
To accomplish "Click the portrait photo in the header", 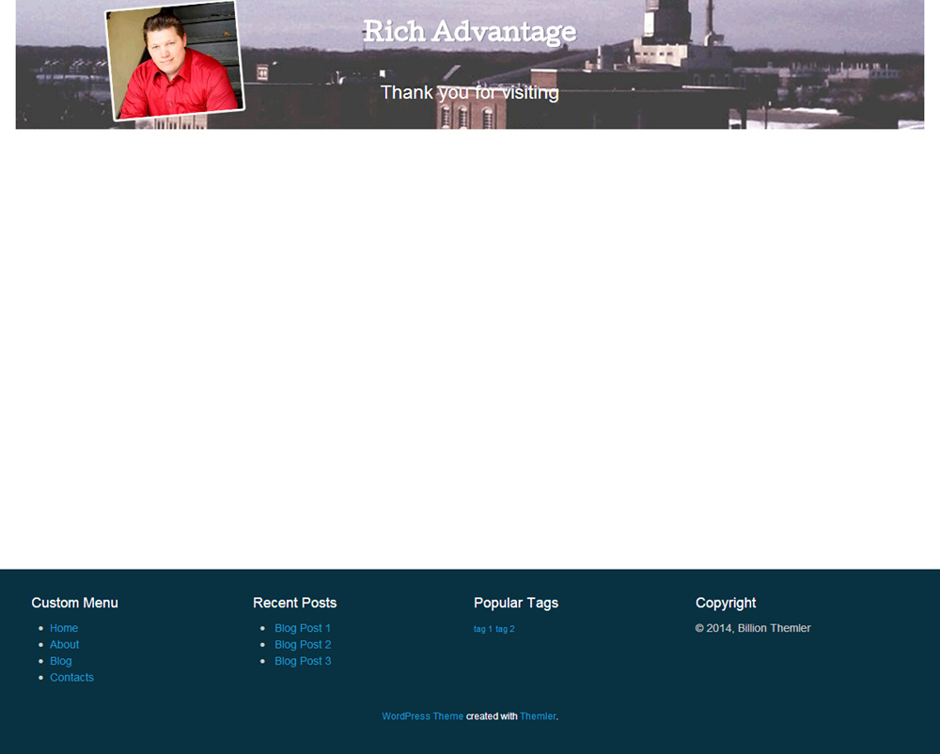I will tap(175, 60).
